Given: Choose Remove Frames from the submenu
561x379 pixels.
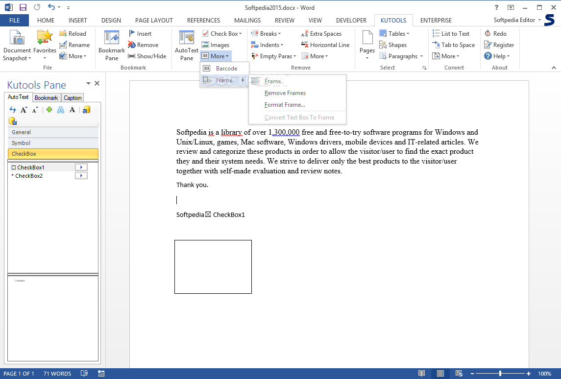Looking at the screenshot, I should [x=297, y=93].
